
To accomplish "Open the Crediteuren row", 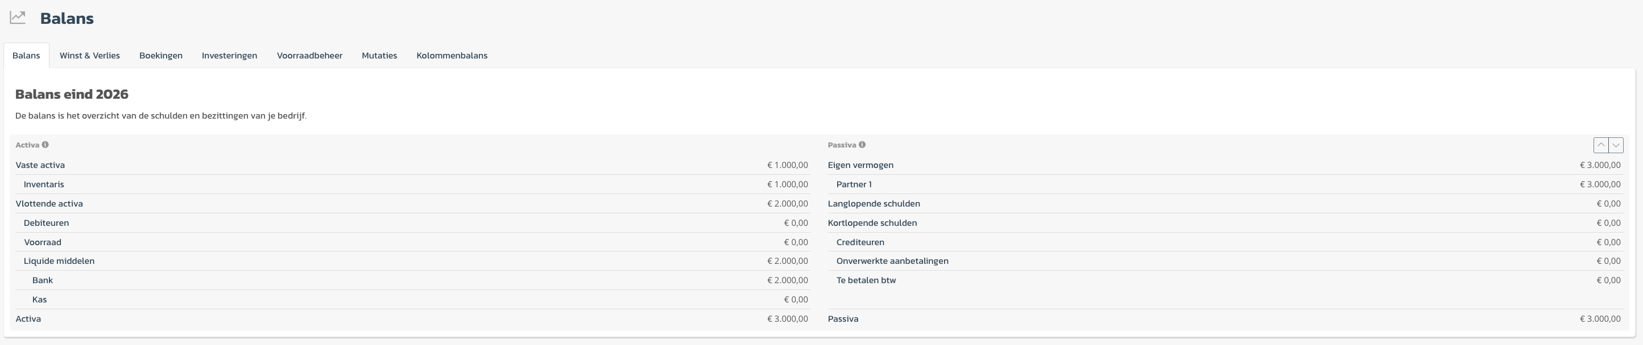I will [x=860, y=242].
